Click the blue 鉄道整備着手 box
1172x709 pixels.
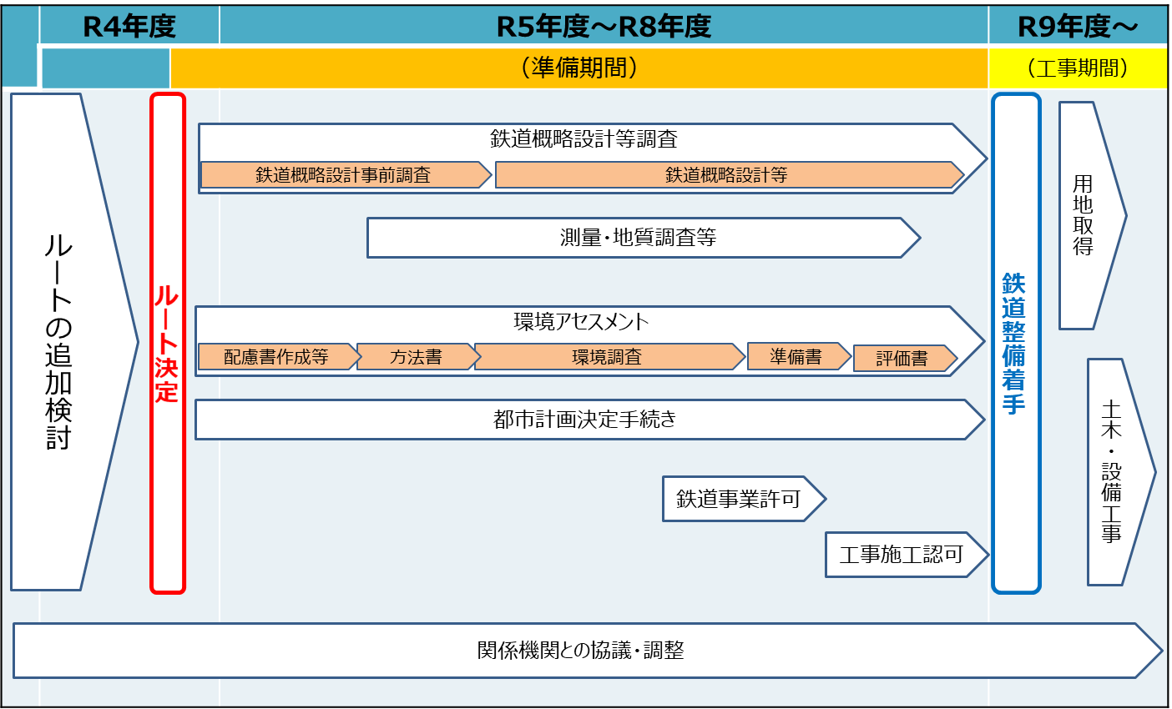click(x=1016, y=343)
